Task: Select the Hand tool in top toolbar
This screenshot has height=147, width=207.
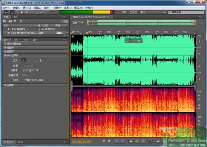Action: (x=21, y=12)
